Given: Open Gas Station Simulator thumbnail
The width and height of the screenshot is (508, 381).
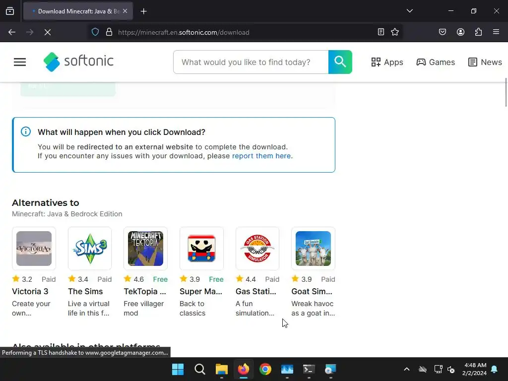Looking at the screenshot, I should coord(257,249).
